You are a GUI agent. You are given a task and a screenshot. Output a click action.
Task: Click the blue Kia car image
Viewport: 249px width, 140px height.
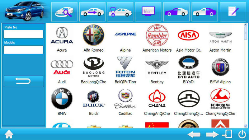coord(24,11)
